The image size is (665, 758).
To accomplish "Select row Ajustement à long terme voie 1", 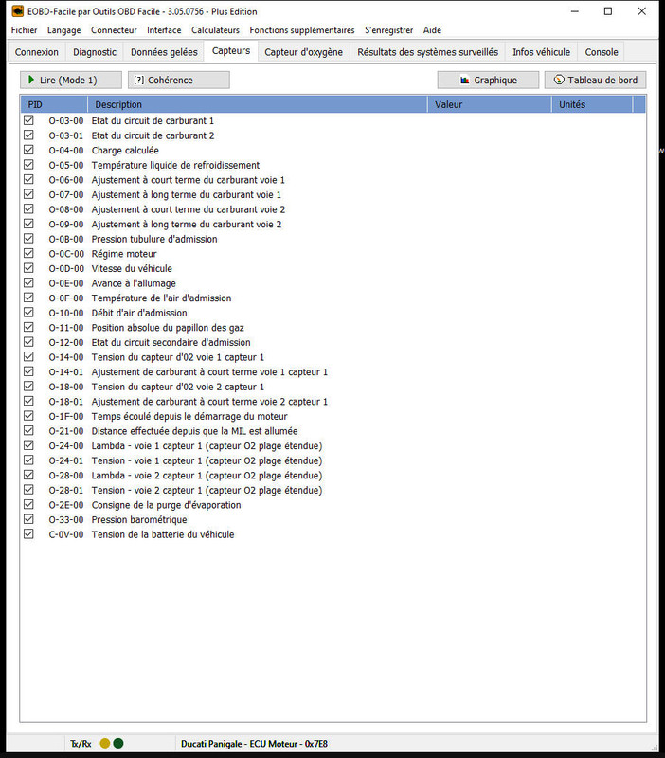I will click(332, 194).
